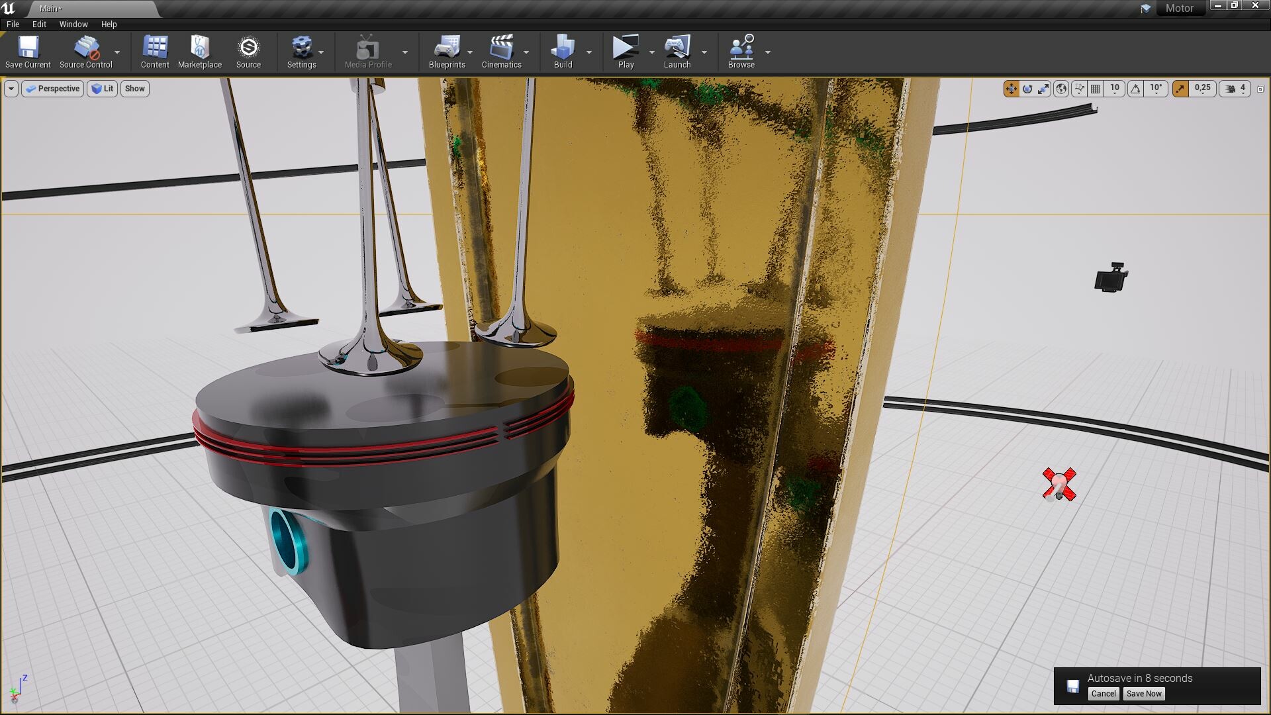This screenshot has width=1271, height=715.
Task: Select the Rotate gizmo tool
Action: click(x=1028, y=89)
